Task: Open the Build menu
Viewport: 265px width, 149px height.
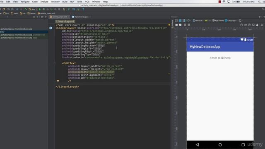Action: click(65, 2)
